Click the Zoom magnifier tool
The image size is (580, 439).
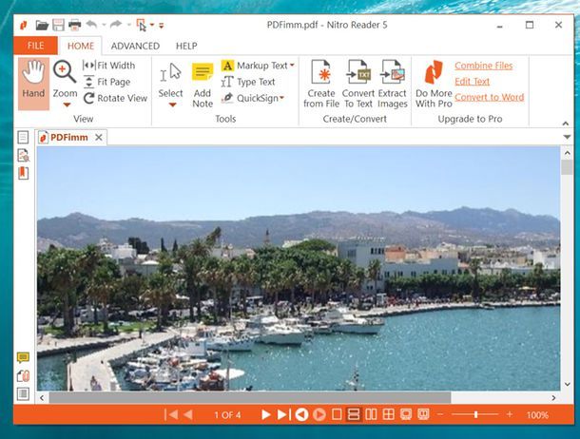click(65, 74)
